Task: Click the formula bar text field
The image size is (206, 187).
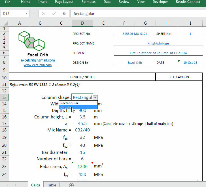Action: tap(136, 14)
